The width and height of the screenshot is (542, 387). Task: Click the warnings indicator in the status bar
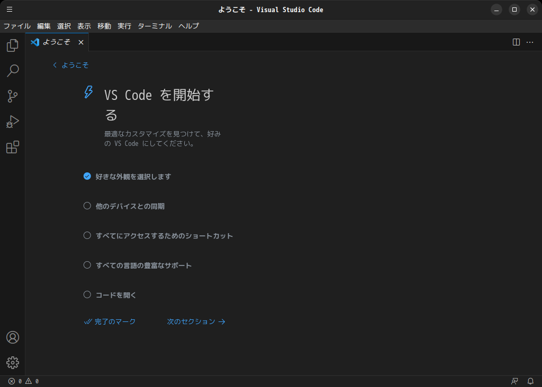click(x=32, y=381)
